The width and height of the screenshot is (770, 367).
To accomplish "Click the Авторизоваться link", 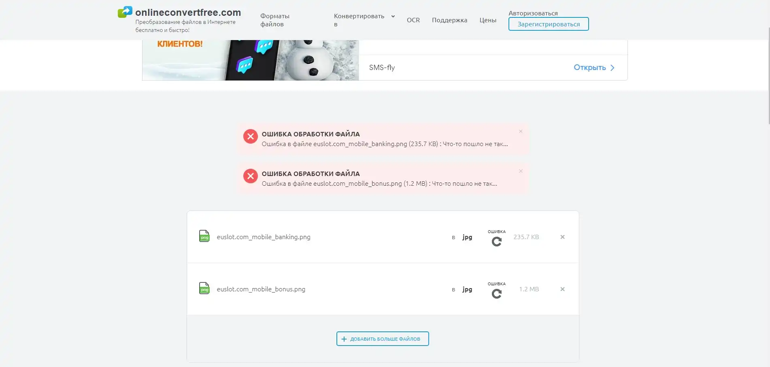I will point(533,13).
